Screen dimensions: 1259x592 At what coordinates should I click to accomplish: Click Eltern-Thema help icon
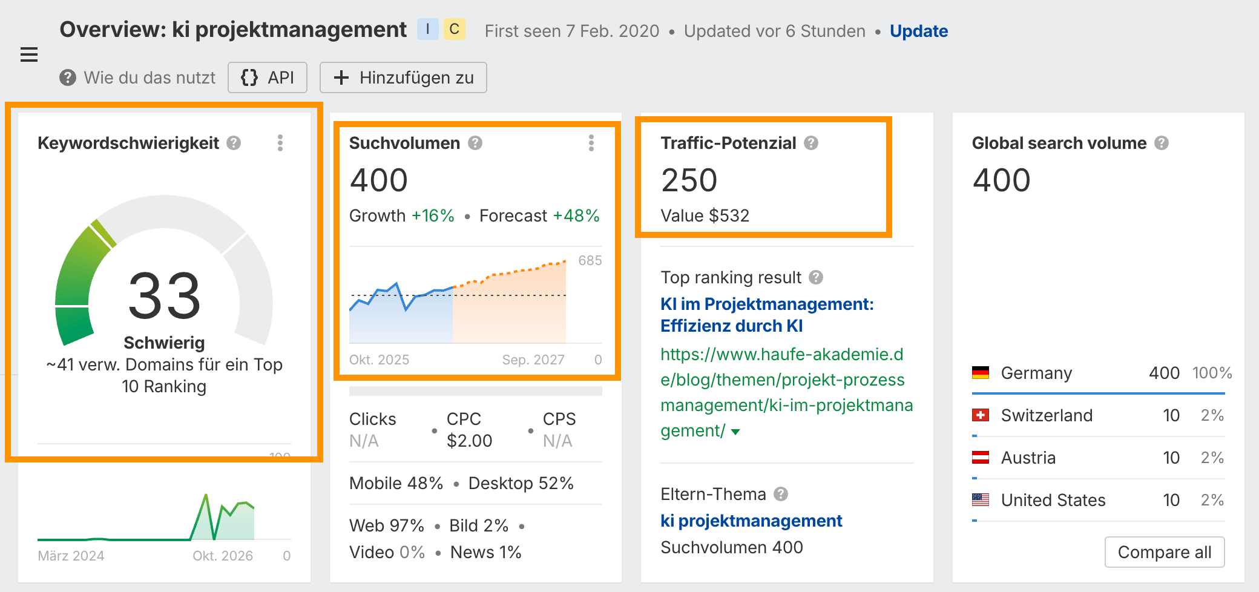pos(781,494)
